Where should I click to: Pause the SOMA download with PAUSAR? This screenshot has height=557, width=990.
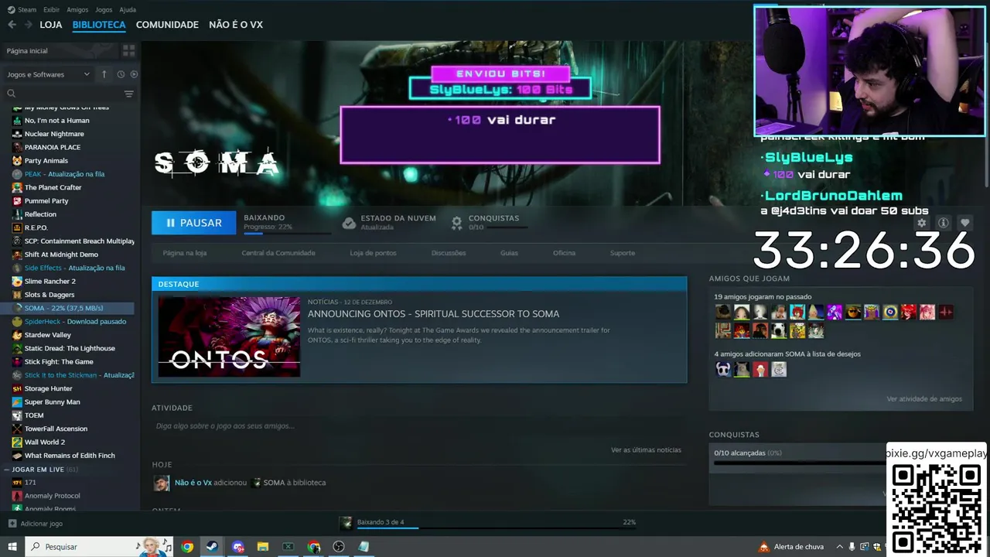[193, 223]
